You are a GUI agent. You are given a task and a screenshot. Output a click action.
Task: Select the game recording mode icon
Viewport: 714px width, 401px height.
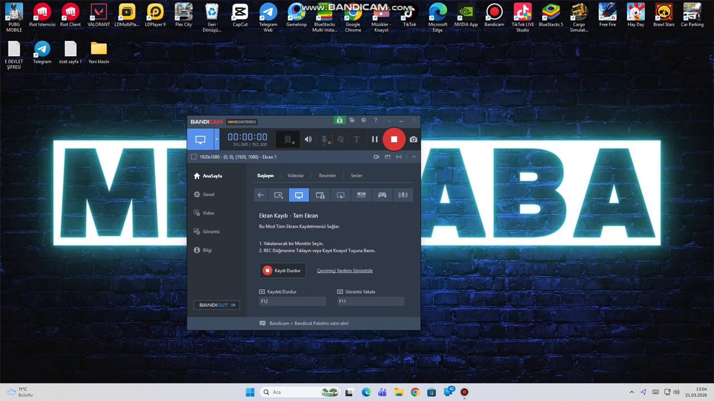(382, 195)
